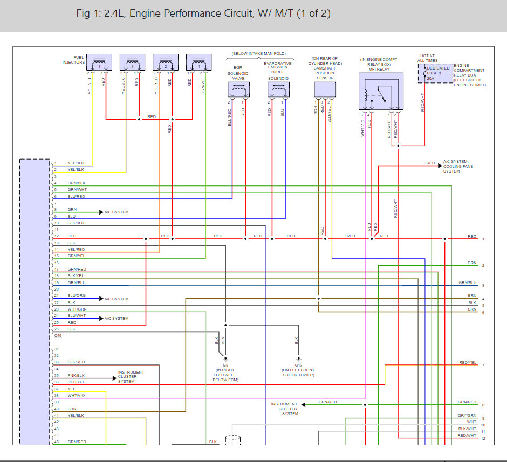The image size is (507, 462).
Task: Click the EVAPORATIVE EMISSION PURGE SOLENOID label
Action: pos(278,71)
